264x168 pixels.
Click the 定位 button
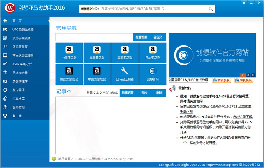144,93
